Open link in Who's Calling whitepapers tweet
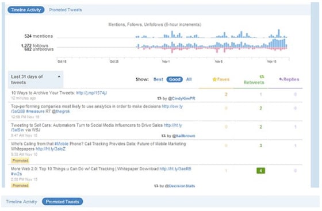The image size is (322, 211). pos(51,149)
